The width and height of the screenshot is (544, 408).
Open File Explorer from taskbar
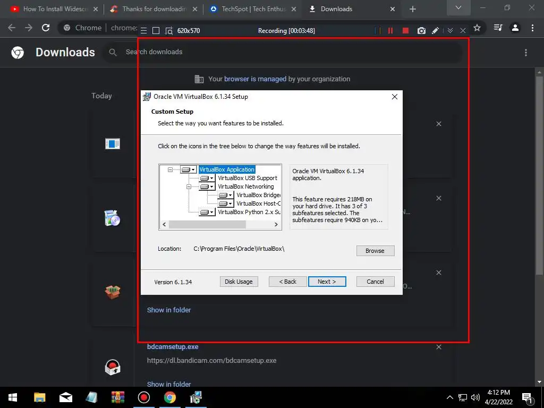pos(39,397)
